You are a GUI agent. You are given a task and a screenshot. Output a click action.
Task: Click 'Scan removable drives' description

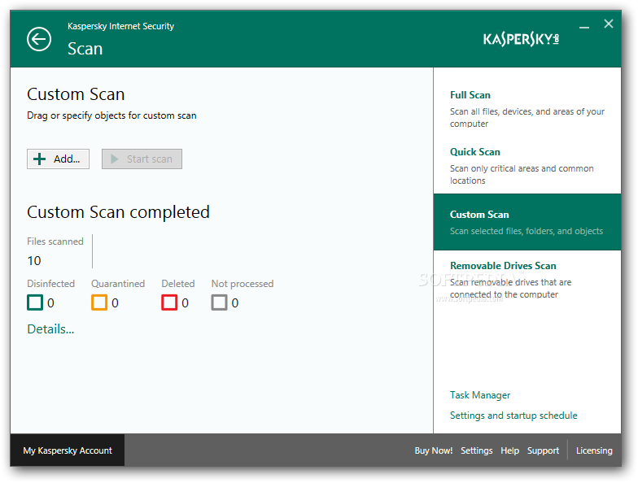(x=511, y=288)
